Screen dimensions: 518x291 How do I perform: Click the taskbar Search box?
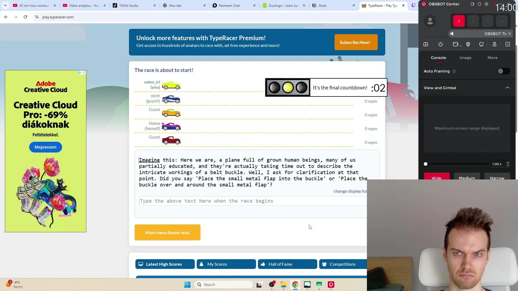pos(223,285)
